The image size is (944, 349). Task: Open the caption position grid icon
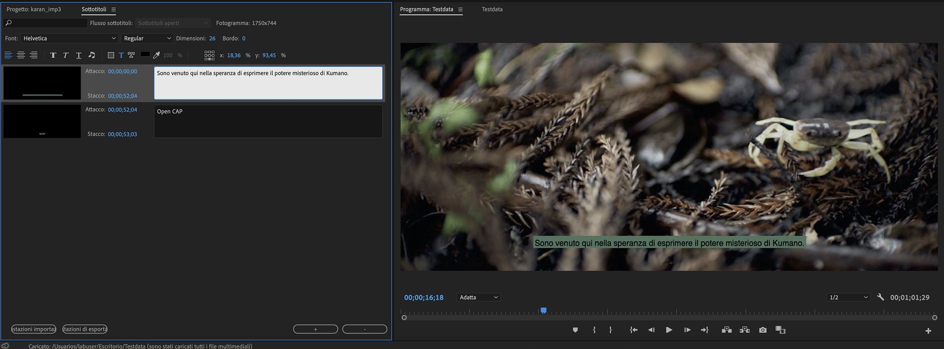(209, 55)
